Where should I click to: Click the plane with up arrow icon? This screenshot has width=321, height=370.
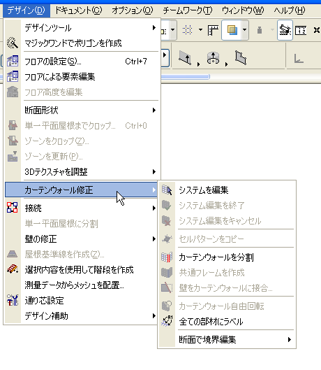(x=185, y=57)
